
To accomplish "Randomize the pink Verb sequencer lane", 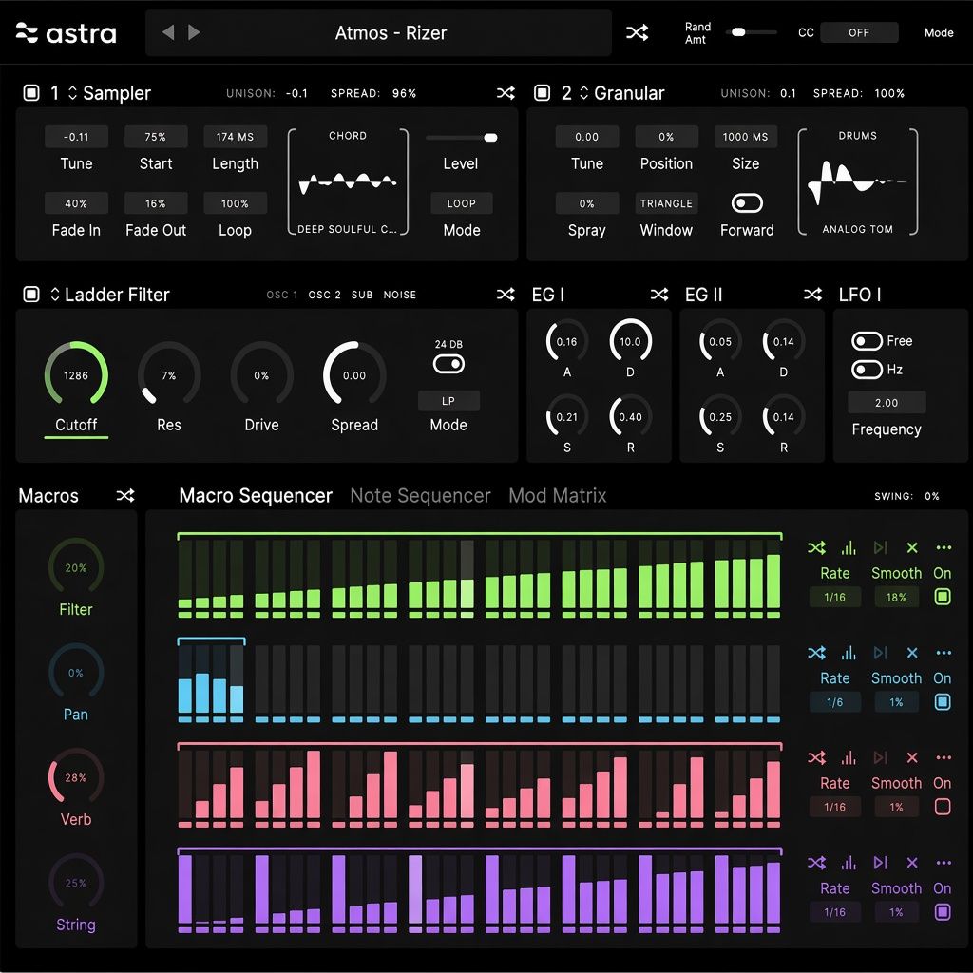I will [816, 757].
